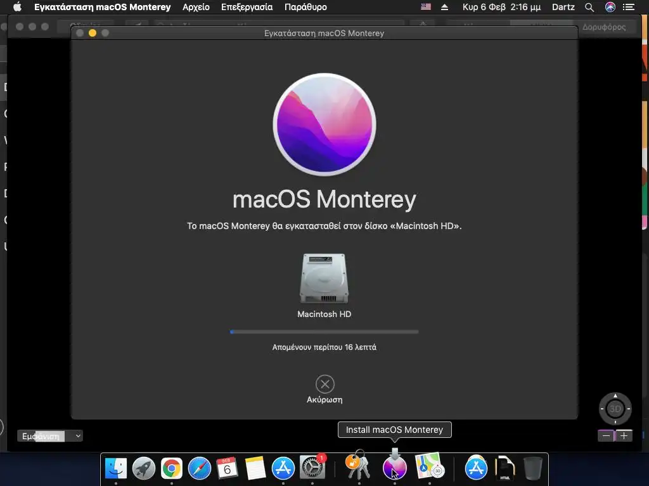The width and height of the screenshot is (649, 486).
Task: Open Launchpad rocket icon in Dock
Action: tap(144, 468)
